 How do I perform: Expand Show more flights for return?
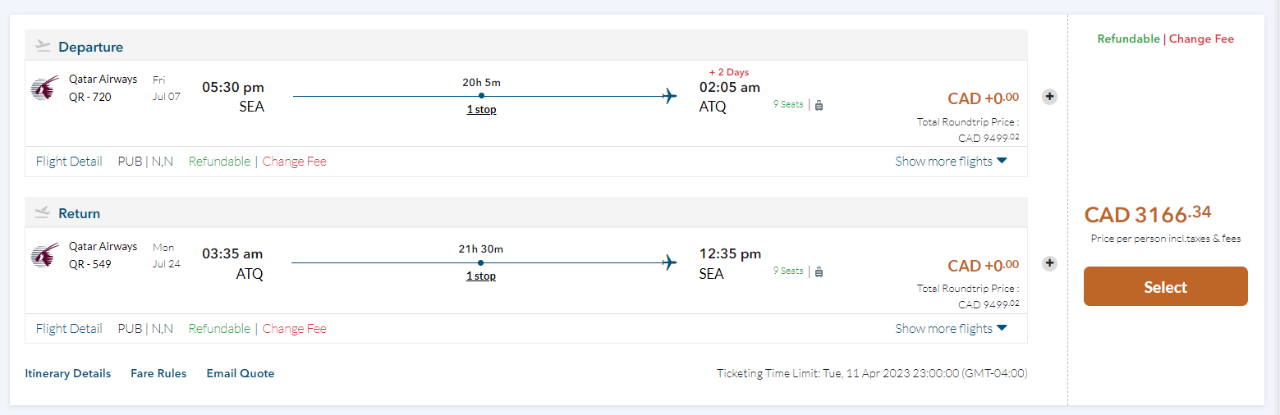[951, 329]
